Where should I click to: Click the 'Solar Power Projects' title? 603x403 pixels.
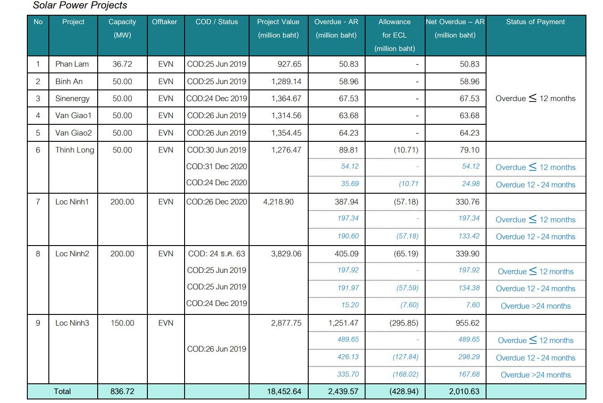80,5
